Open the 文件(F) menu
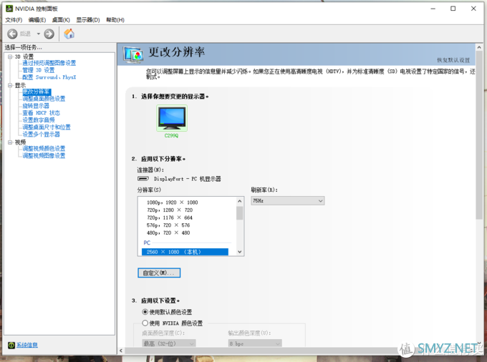This screenshot has width=487, height=362. [14, 20]
